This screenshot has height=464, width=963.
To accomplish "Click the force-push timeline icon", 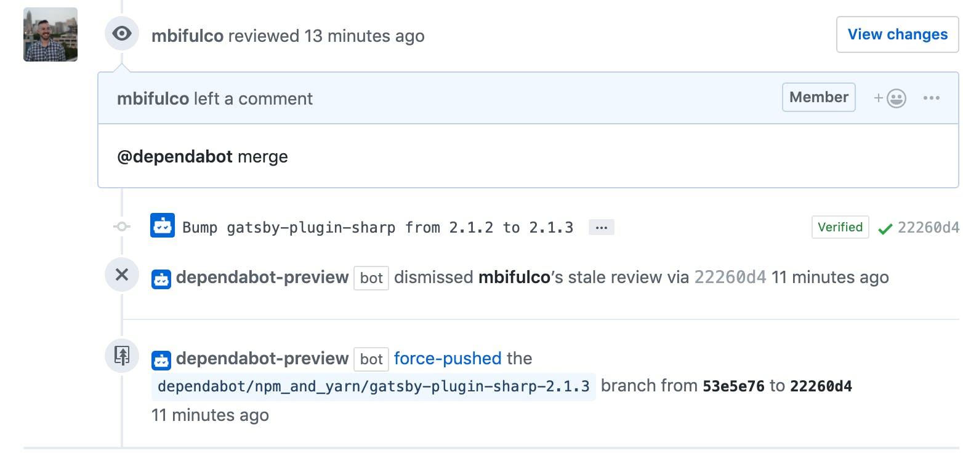I will [122, 356].
